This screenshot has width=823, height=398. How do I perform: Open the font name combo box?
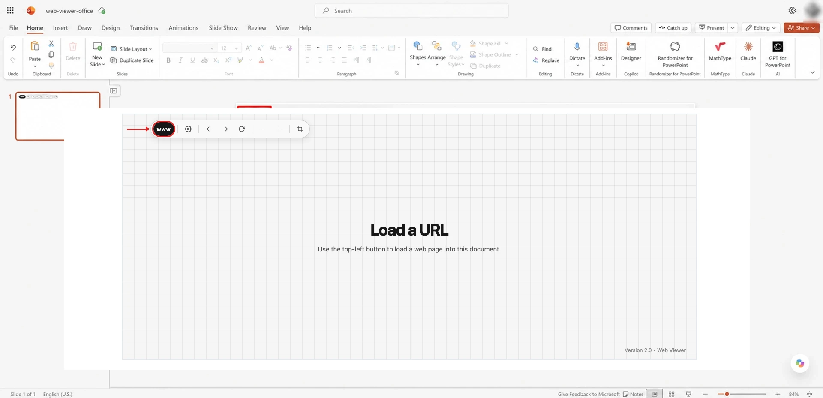click(x=189, y=48)
